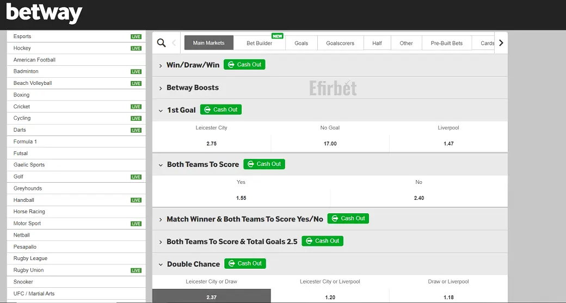
Task: Select Both Teams To Score No 2.40
Action: (x=419, y=197)
